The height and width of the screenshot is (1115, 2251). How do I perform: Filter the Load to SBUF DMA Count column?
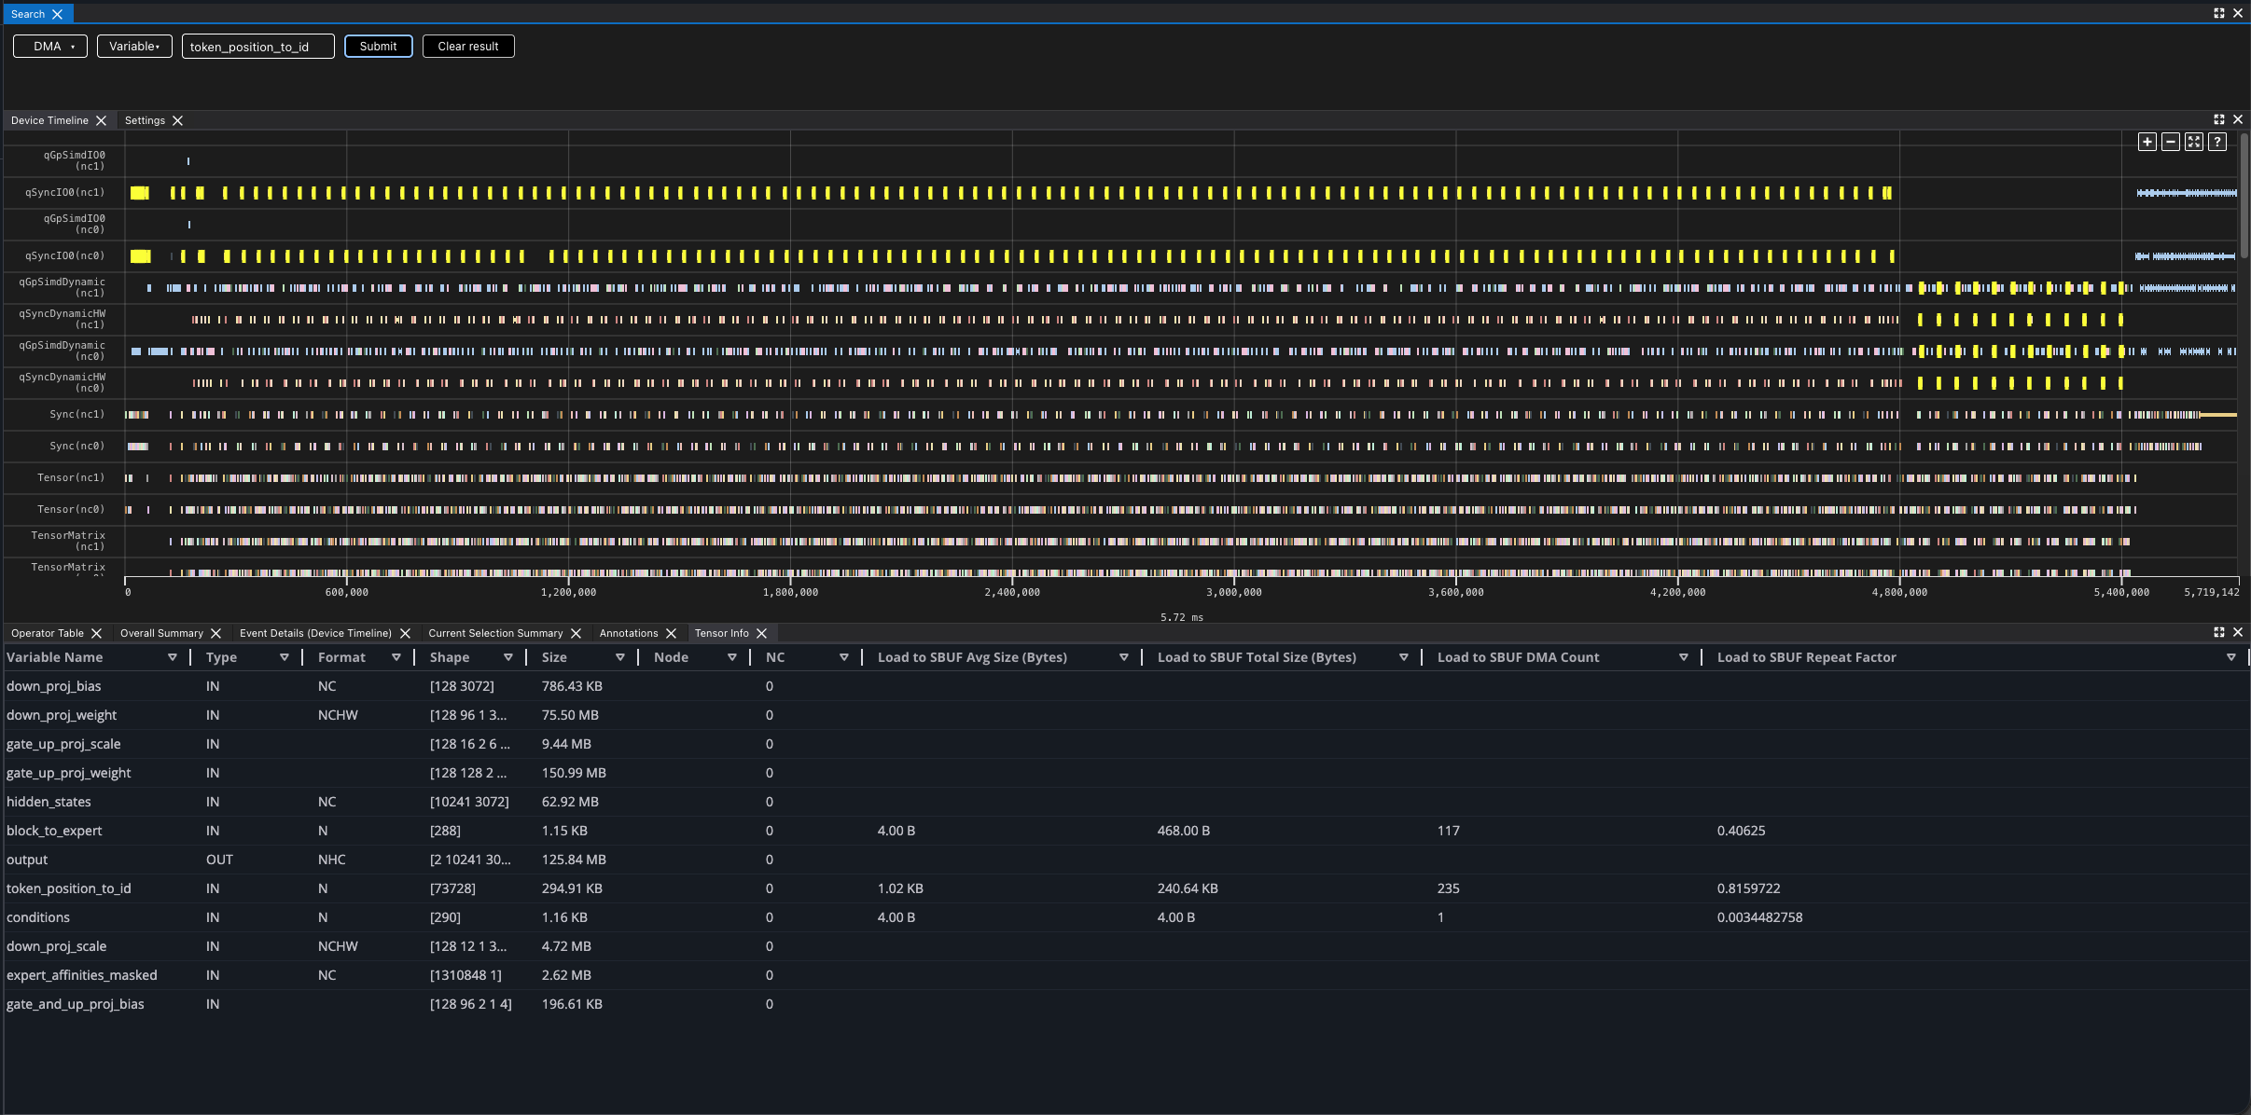tap(1683, 656)
